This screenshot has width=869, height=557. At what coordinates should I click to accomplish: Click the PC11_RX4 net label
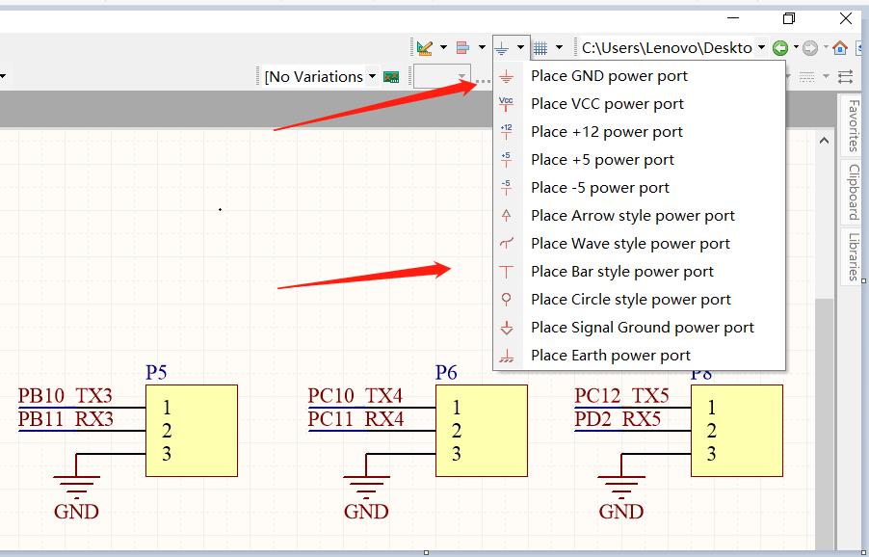pos(355,419)
